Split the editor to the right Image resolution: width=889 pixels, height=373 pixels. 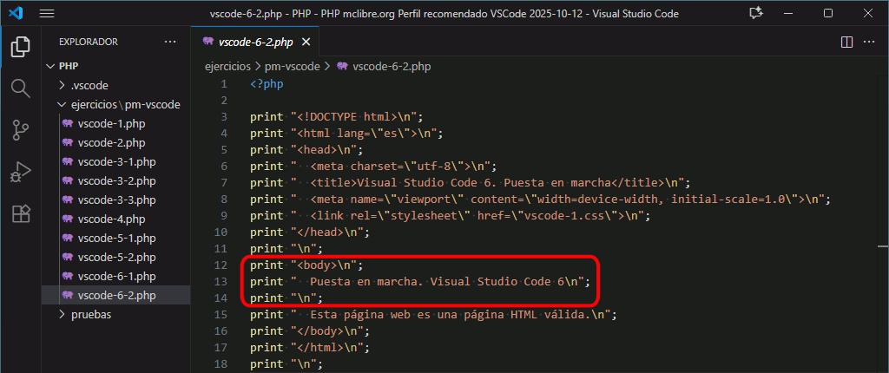pos(847,42)
